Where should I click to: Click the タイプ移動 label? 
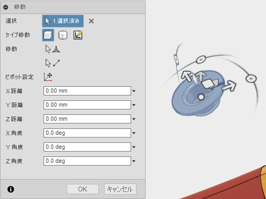pos(18,35)
